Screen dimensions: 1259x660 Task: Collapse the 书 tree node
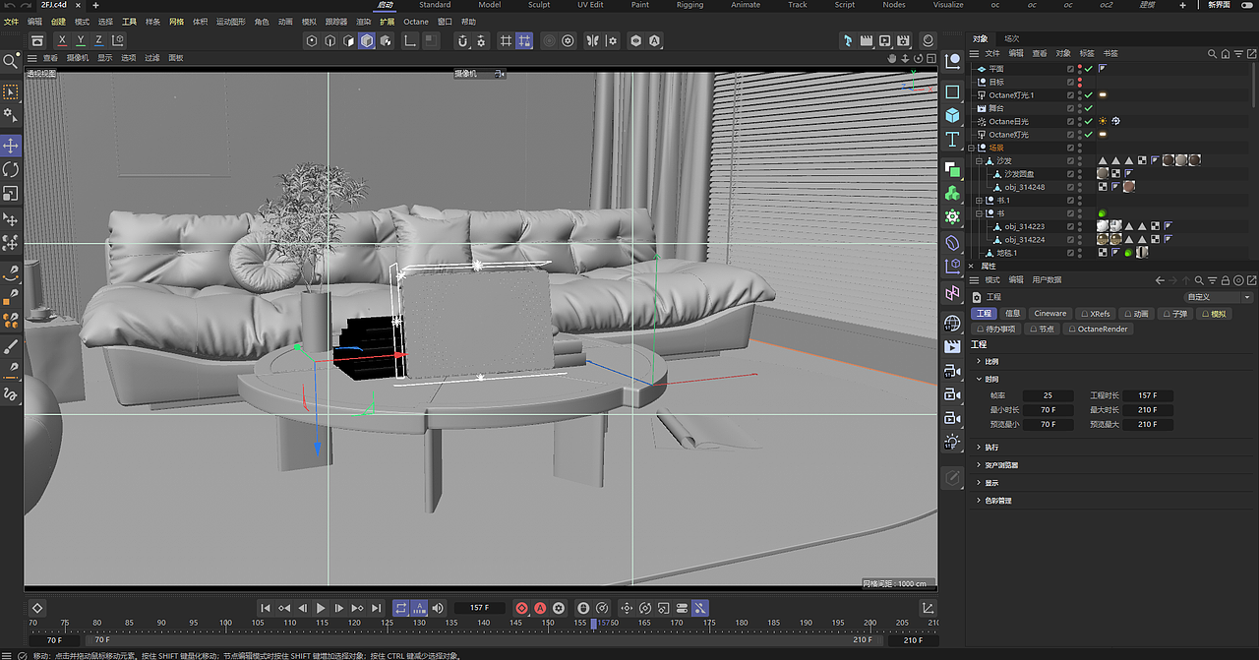pyautogui.click(x=979, y=213)
